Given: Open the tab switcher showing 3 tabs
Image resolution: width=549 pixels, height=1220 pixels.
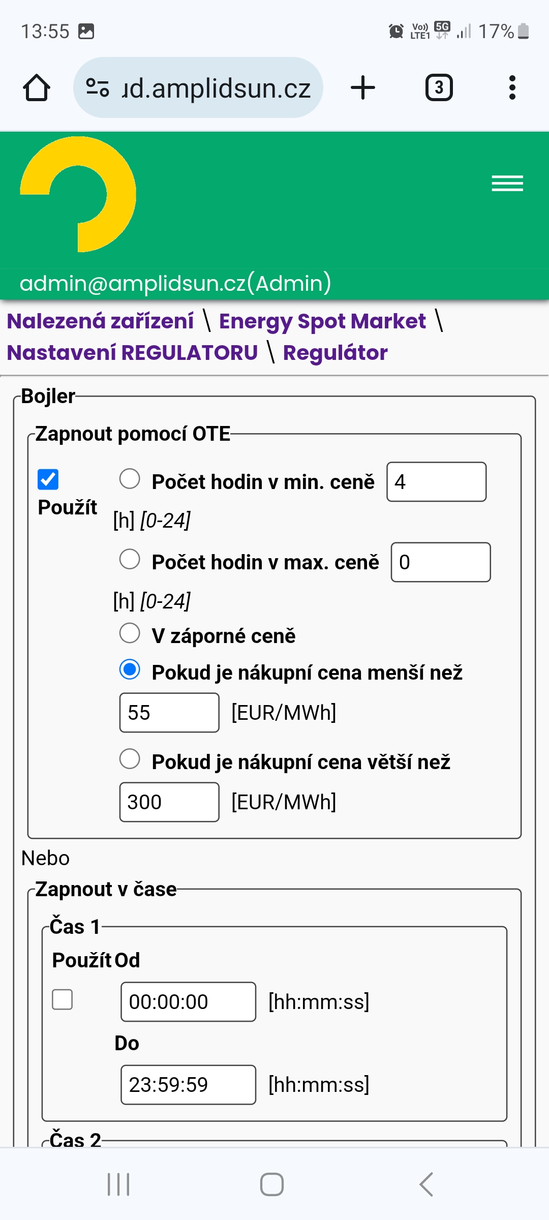Looking at the screenshot, I should (x=439, y=87).
